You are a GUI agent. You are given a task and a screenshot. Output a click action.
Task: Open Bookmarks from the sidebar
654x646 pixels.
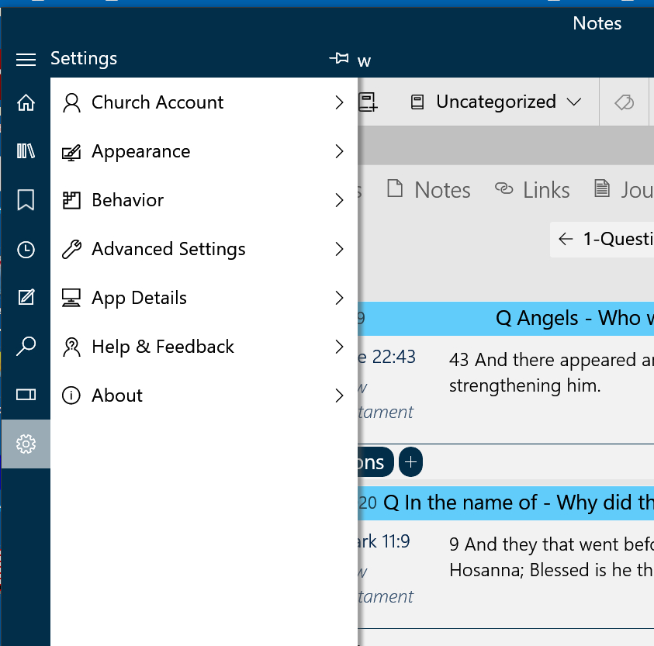coord(26,200)
